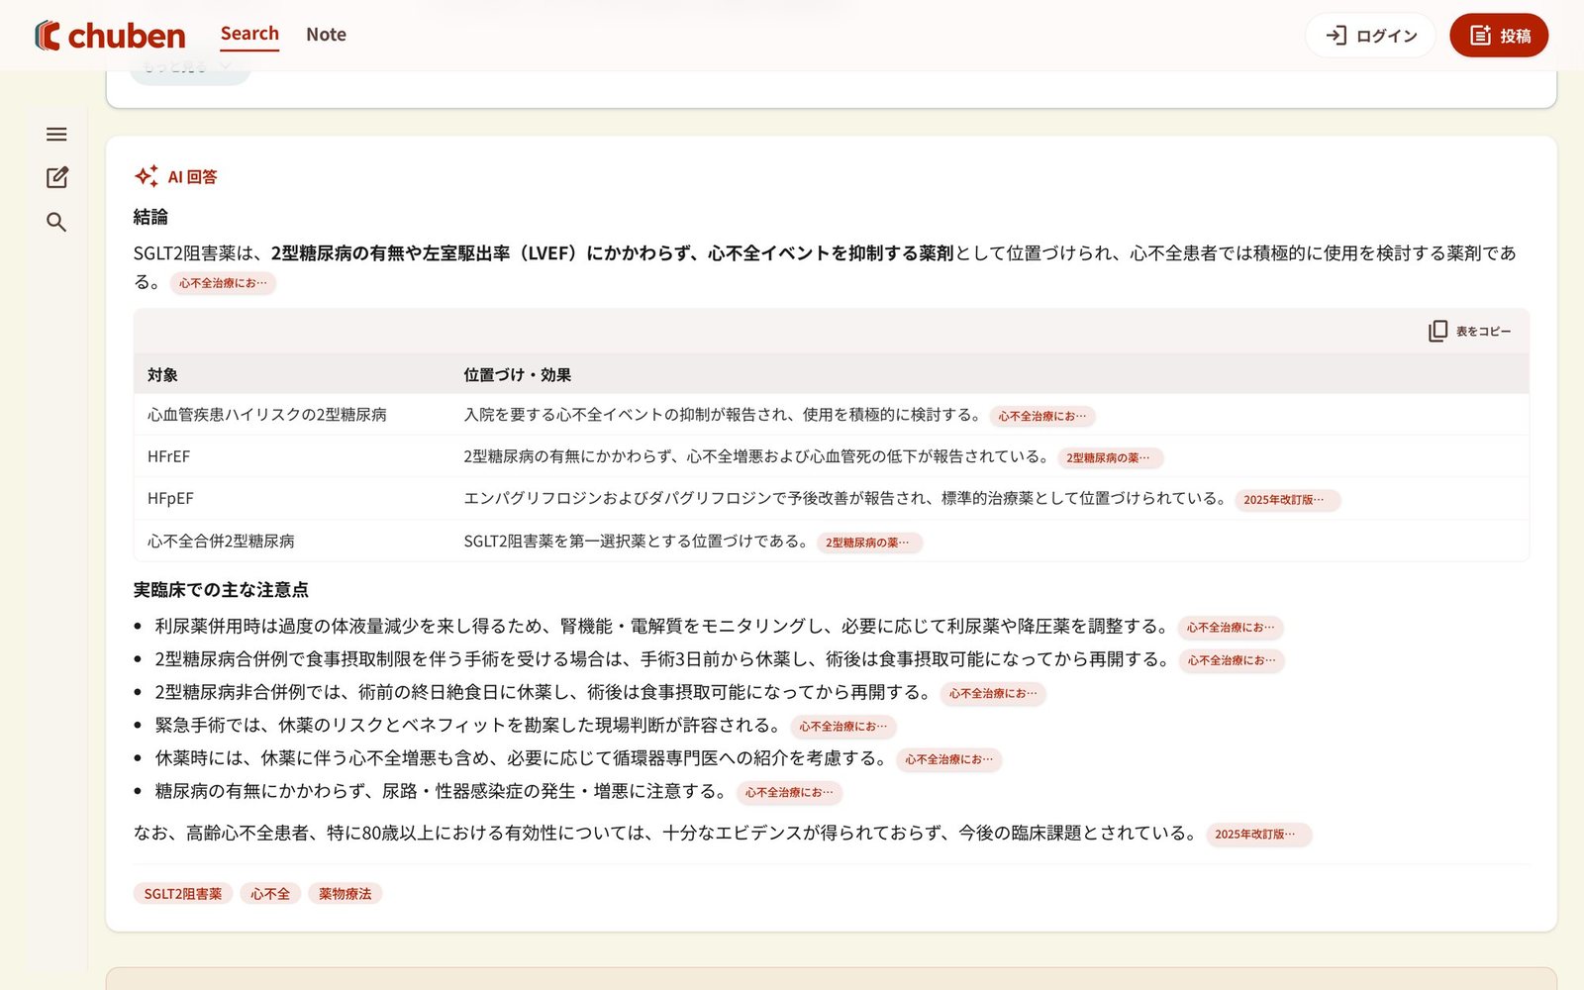Click the 心血管疾患ハイリスクの2型糖尿病 cell
The image size is (1584, 990).
point(267,415)
